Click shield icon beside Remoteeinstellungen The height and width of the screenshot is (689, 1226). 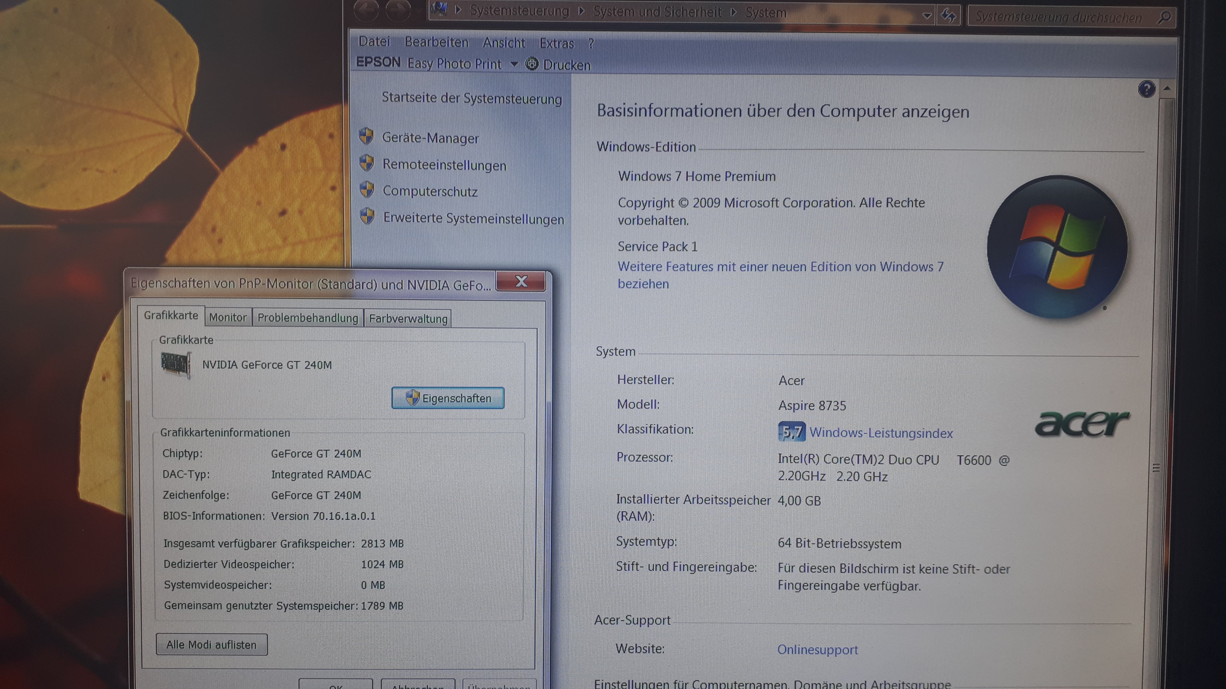[x=366, y=163]
